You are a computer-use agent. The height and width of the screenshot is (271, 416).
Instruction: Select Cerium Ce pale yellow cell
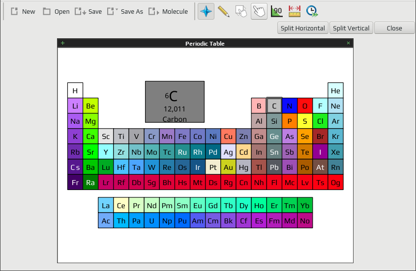click(121, 205)
